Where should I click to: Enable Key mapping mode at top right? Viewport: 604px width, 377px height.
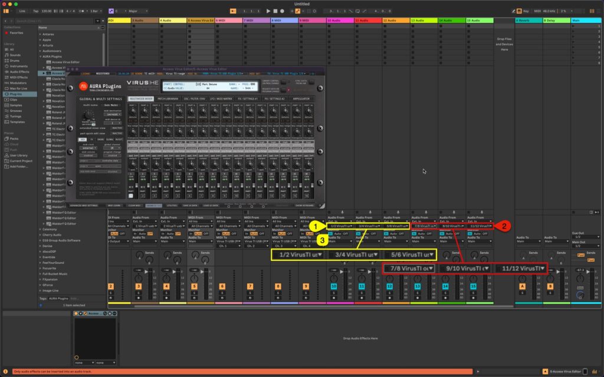526,11
